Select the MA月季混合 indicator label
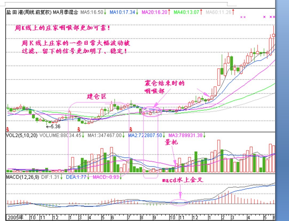This screenshot has width=289, height=221. point(65,12)
